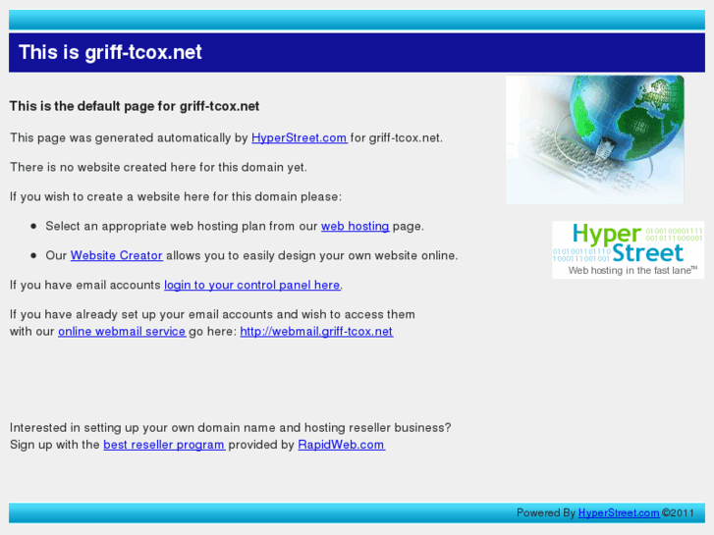The height and width of the screenshot is (535, 714).
Task: Open the HyperStreet.com link in generated-by sentence
Action: [x=300, y=138]
